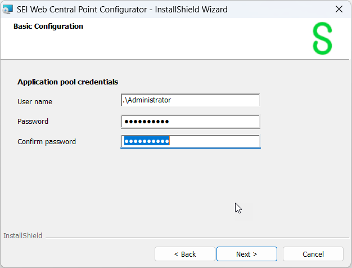Screen dimensions: 352x268
Task: Click the highlighted dots in Confirm password
Action: tap(147, 141)
